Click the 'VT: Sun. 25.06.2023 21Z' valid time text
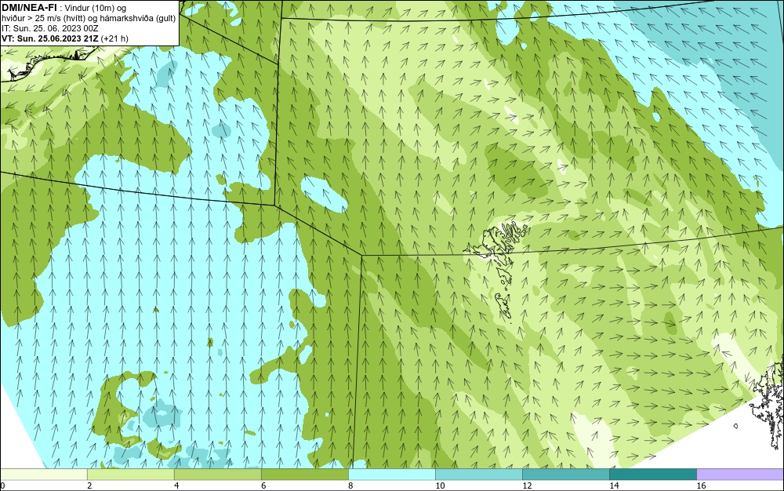The height and width of the screenshot is (491, 784). pos(50,38)
